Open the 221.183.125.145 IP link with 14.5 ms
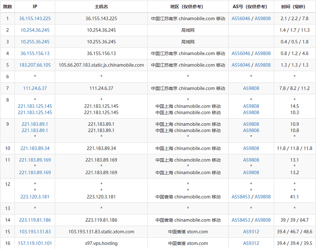 point(35,106)
